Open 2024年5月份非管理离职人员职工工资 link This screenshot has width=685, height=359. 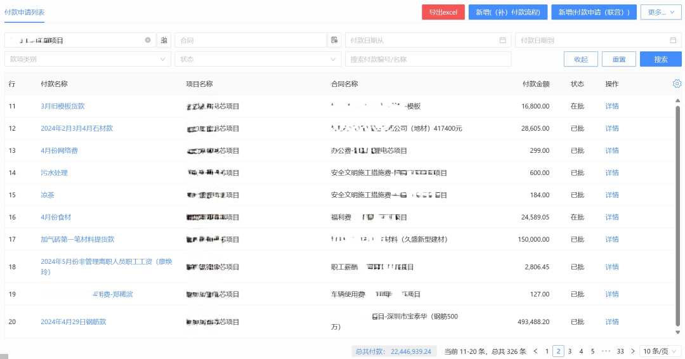tap(106, 266)
